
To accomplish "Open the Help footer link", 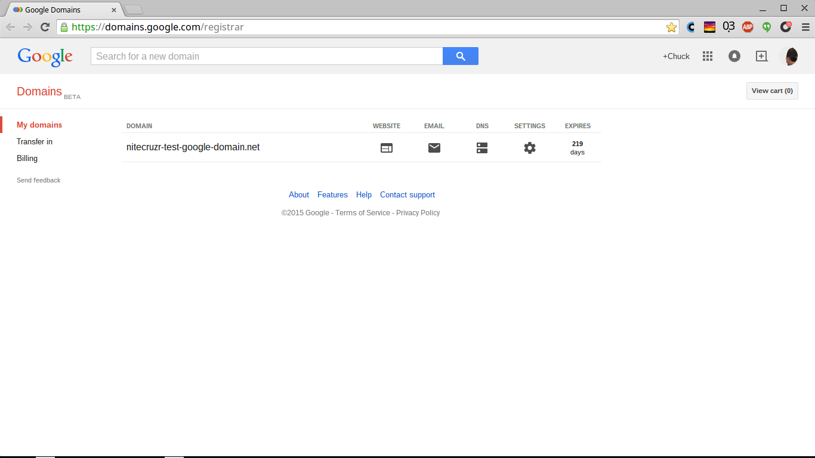I will coord(364,195).
